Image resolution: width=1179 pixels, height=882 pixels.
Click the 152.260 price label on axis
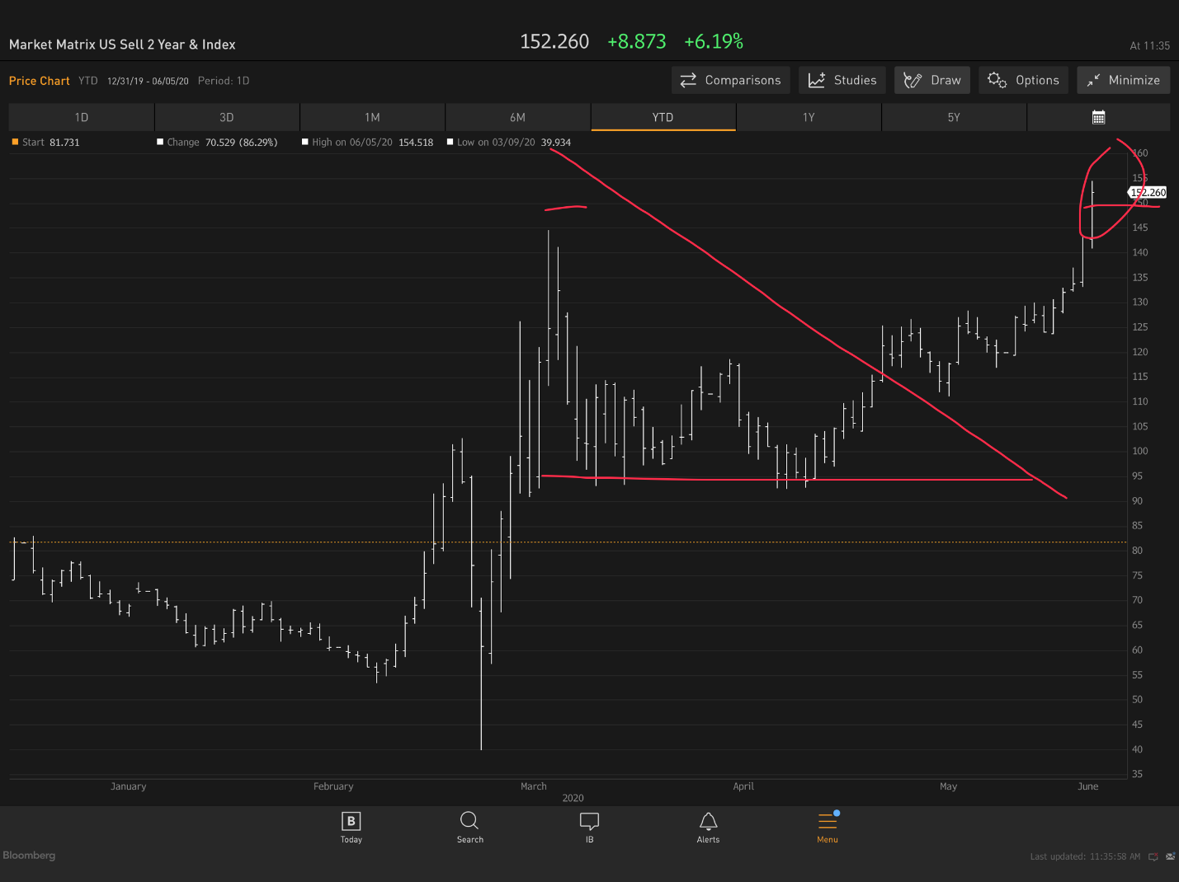click(1148, 192)
